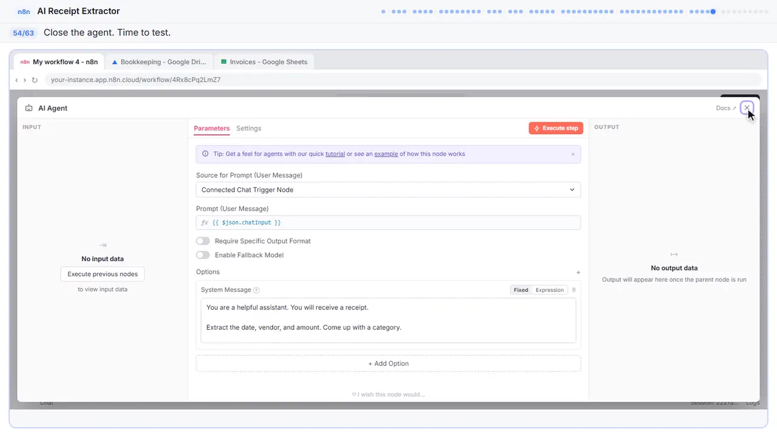Screen dimensions: 777x437
Task: Click I wish this node would link
Action: (x=388, y=395)
